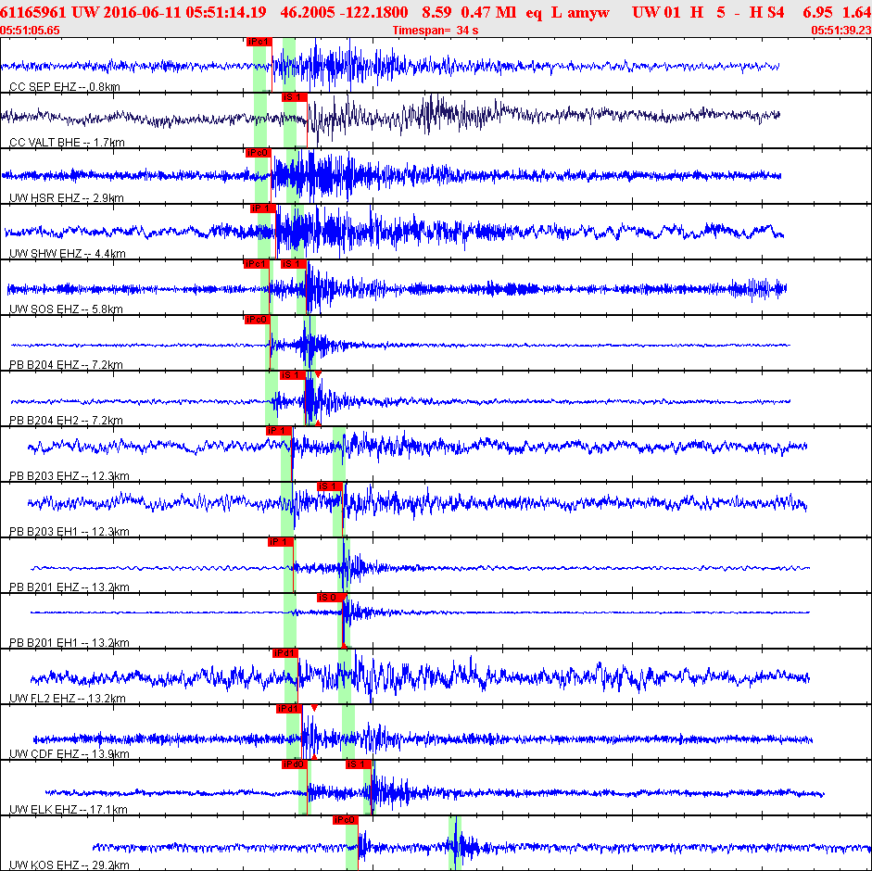Select iS 1 pick on PB B203 EH1
Image resolution: width=872 pixels, height=871 pixels.
click(x=330, y=486)
